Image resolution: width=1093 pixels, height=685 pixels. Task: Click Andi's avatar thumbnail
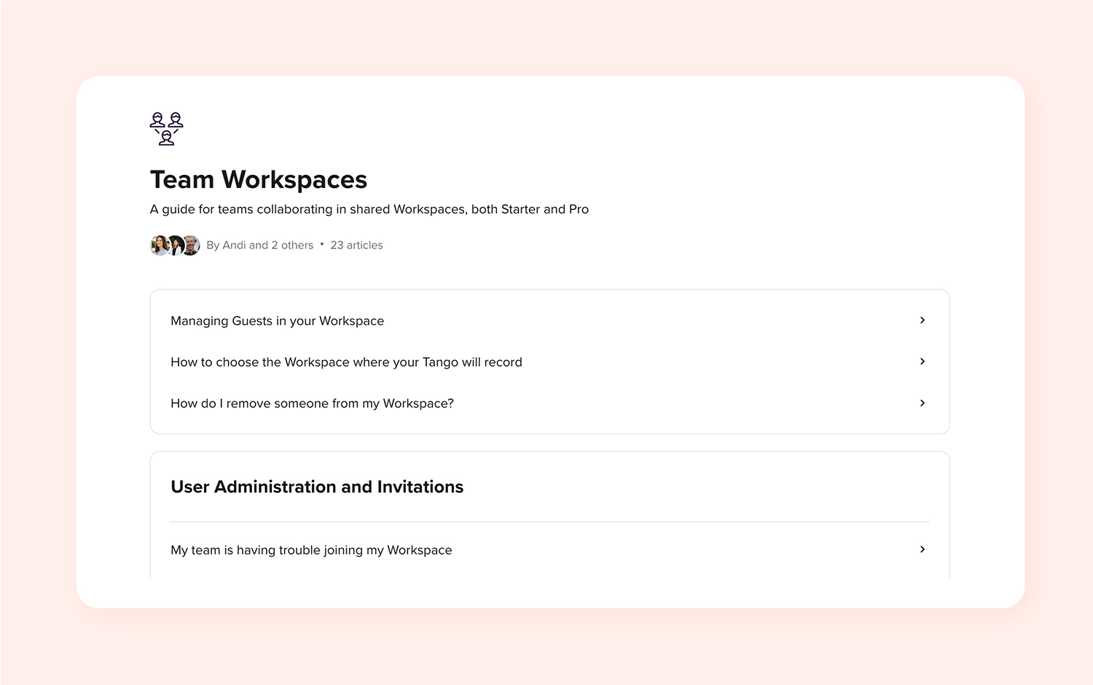pyautogui.click(x=160, y=245)
